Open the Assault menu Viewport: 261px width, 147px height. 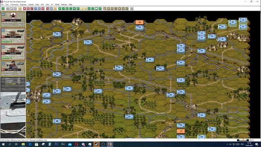pos(31,4)
